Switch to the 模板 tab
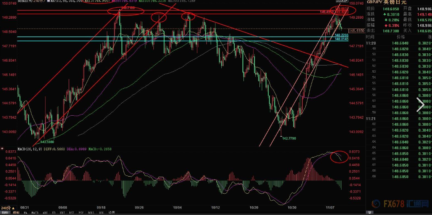Image resolution: width=432 pixels, height=215 pixels. 16,213
